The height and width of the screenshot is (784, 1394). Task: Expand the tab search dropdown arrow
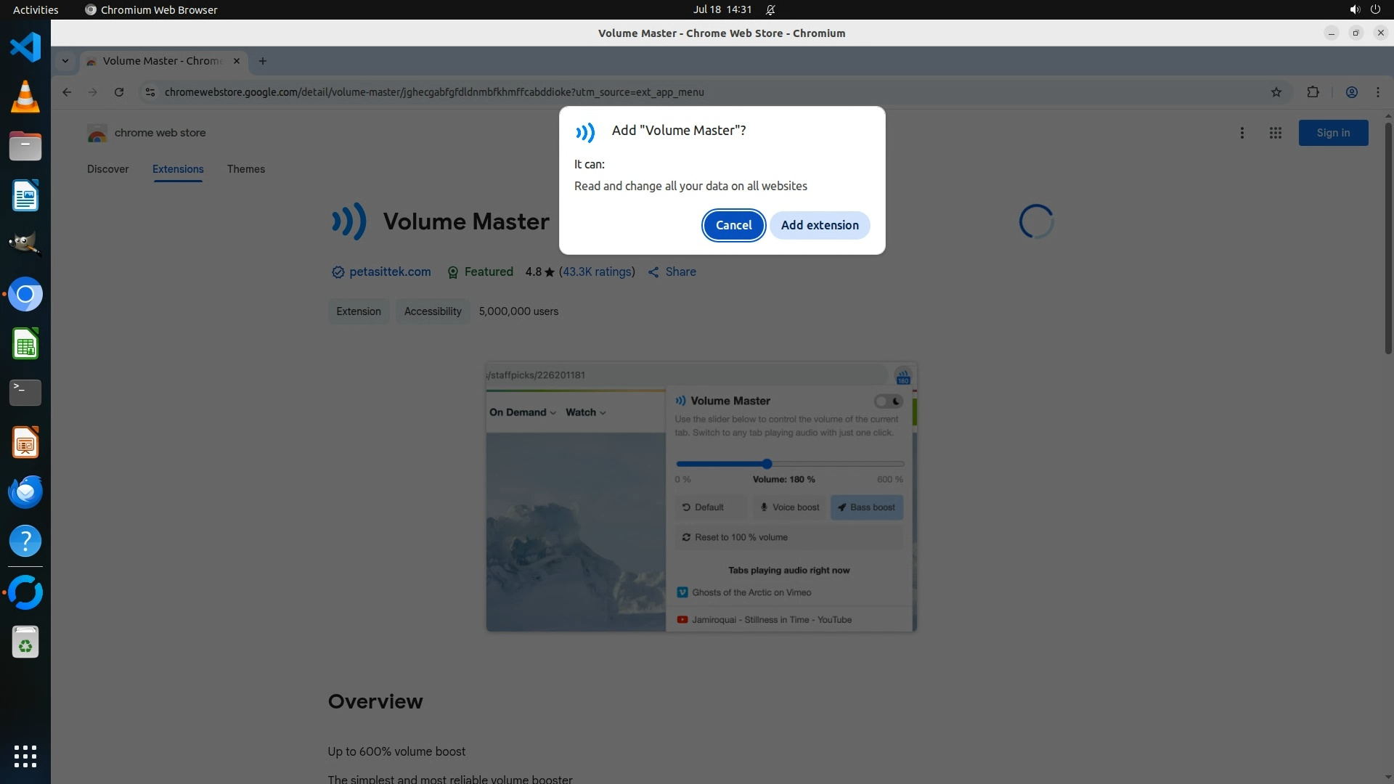coord(65,61)
